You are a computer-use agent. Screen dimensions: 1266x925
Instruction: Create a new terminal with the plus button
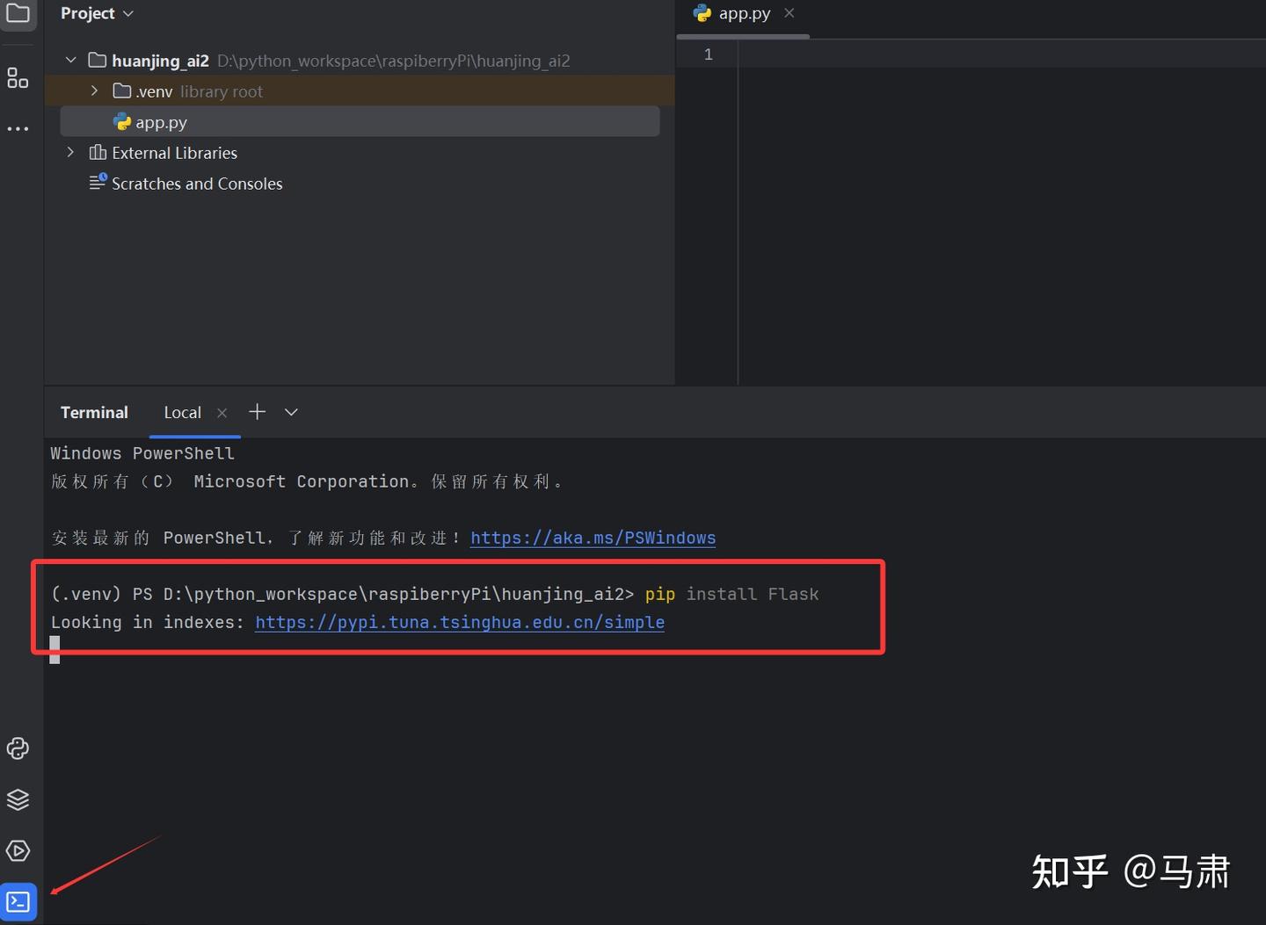[x=257, y=411]
